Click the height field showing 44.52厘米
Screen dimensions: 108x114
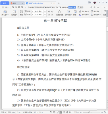point(39,11)
